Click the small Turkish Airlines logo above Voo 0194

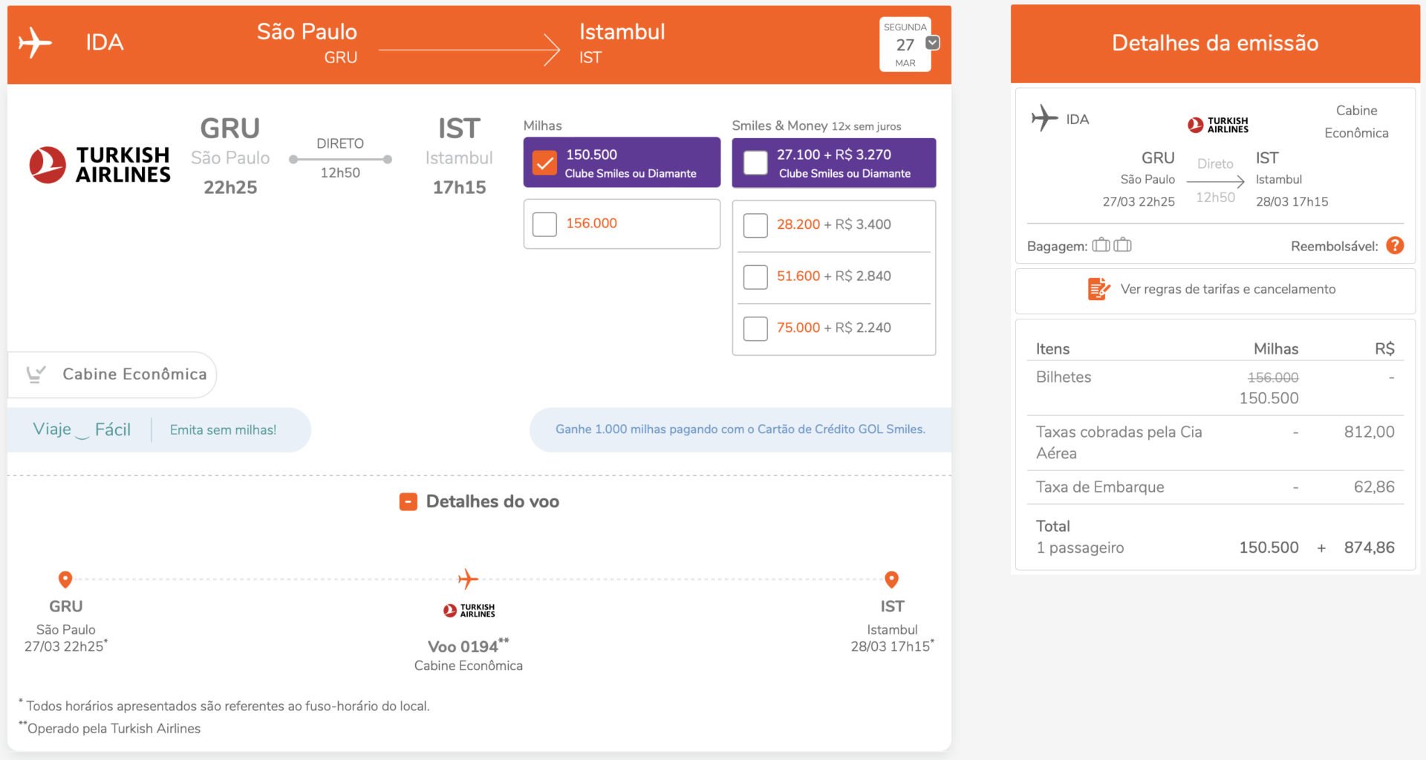click(469, 611)
